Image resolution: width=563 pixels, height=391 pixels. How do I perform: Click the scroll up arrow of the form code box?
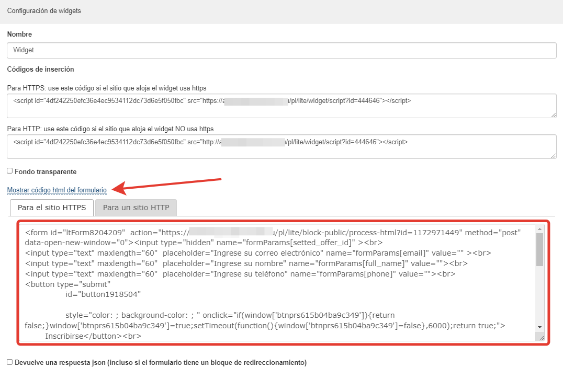pos(539,229)
